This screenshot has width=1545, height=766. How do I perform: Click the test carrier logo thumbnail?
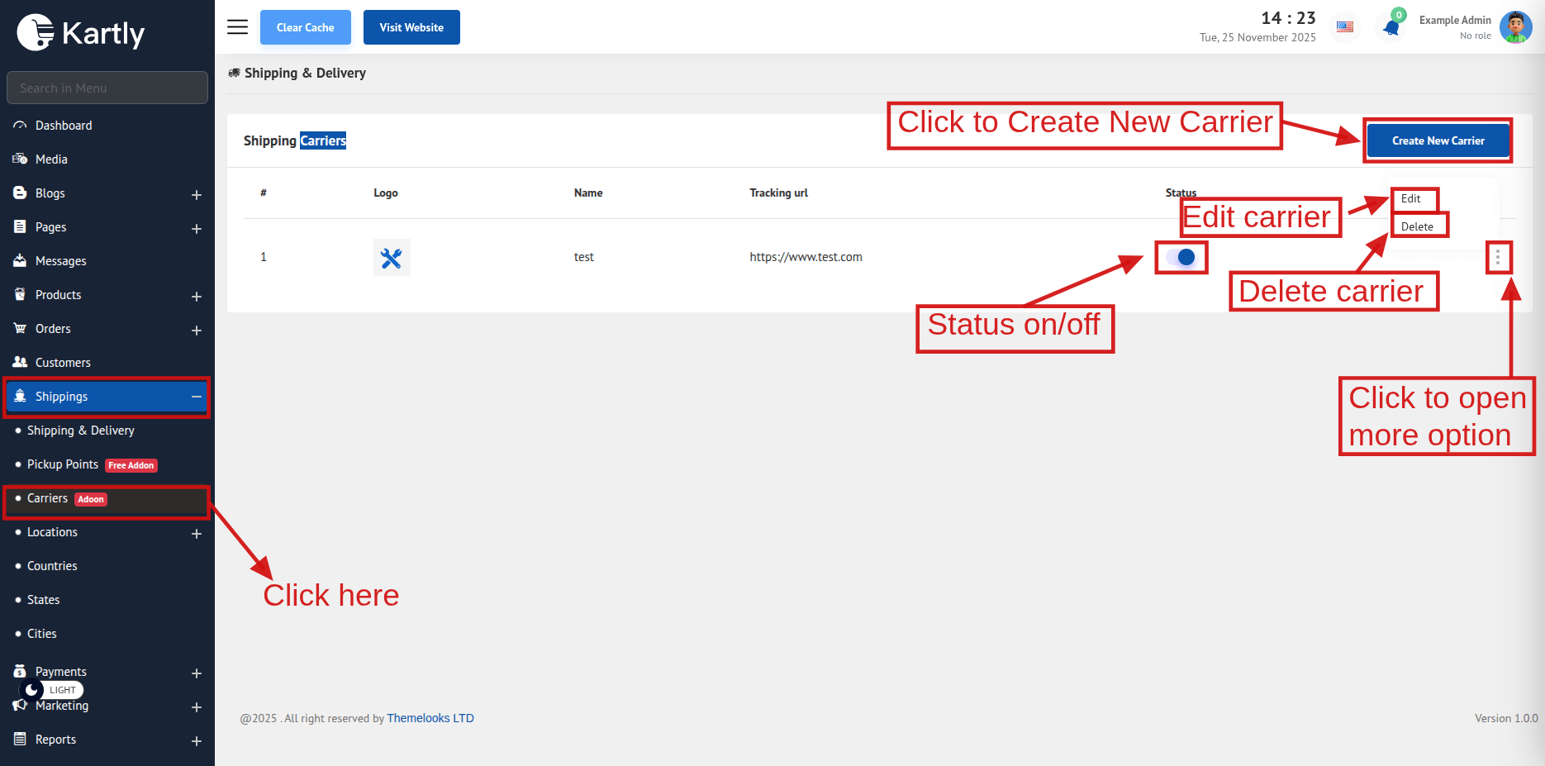click(392, 258)
